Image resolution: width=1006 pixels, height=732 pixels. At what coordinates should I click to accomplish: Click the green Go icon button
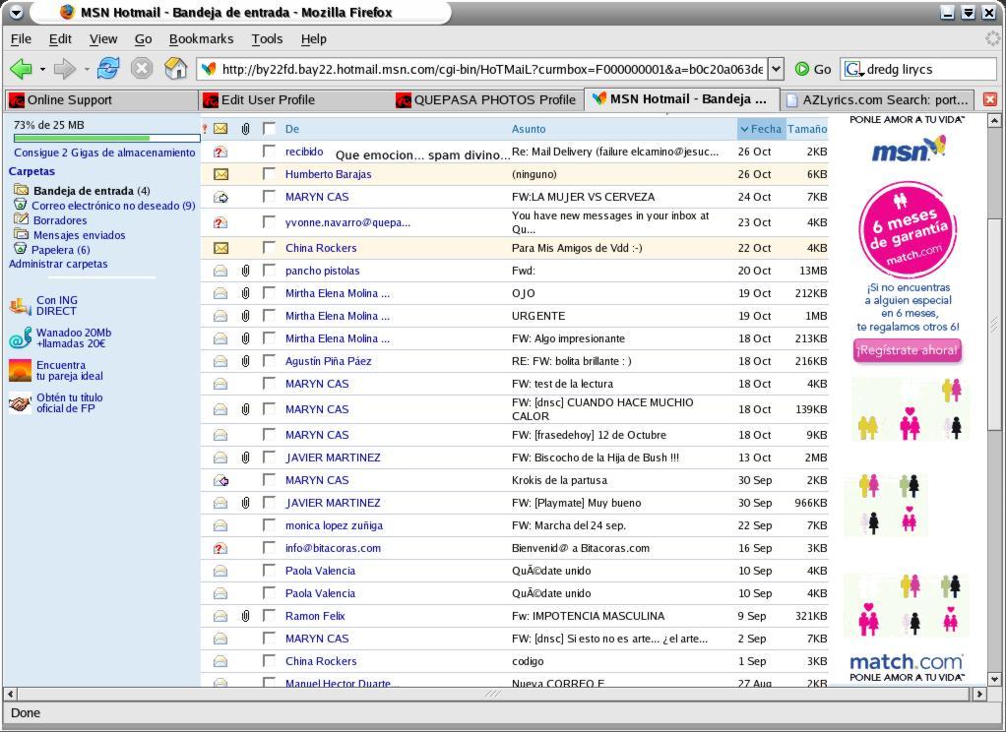tap(802, 69)
